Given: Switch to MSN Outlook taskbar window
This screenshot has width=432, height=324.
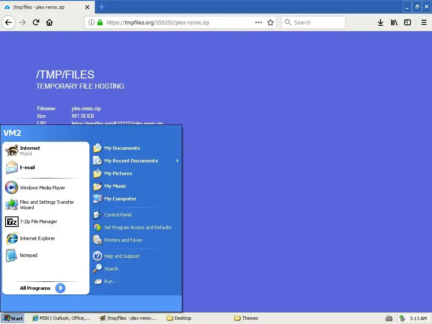Looking at the screenshot, I should pyautogui.click(x=61, y=318).
